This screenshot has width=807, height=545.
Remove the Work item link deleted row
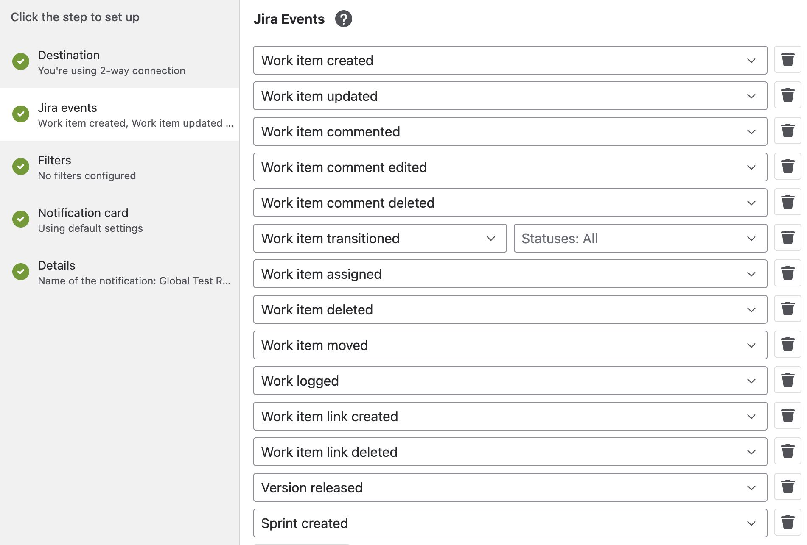coord(788,452)
